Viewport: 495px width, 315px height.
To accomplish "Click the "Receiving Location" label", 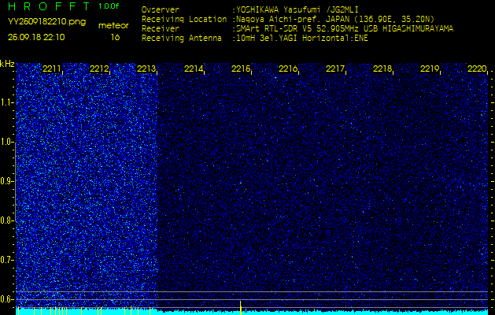I will click(x=184, y=19).
